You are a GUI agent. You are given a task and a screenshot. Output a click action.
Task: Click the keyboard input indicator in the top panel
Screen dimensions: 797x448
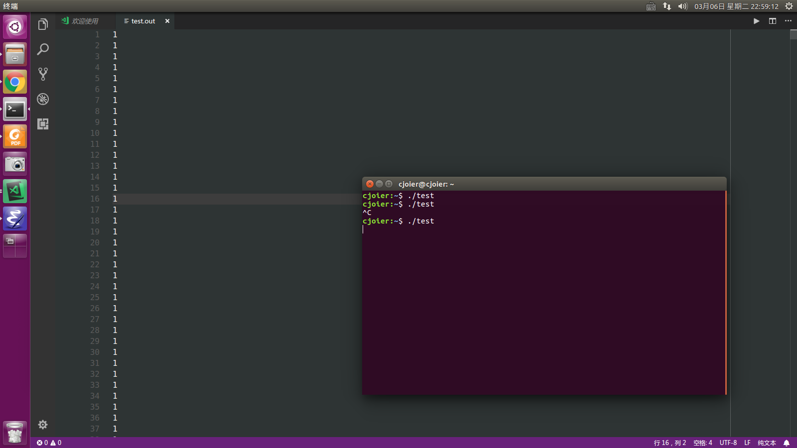click(651, 6)
